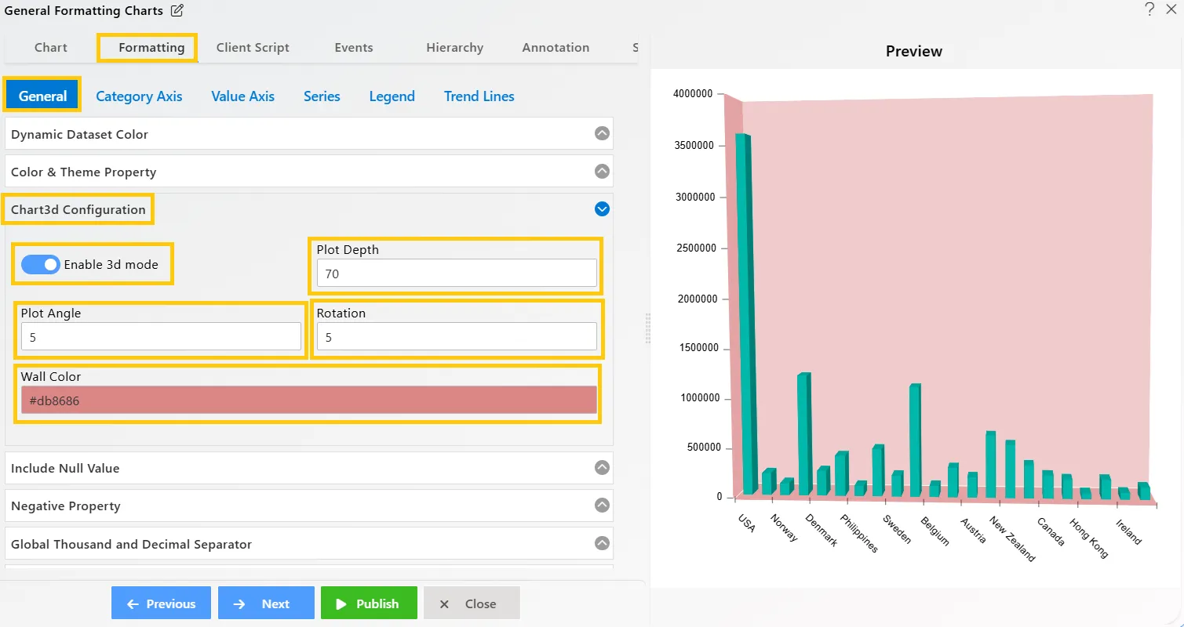Click the Dynamic Dataset Color section header
The height and width of the screenshot is (627, 1184).
[309, 134]
